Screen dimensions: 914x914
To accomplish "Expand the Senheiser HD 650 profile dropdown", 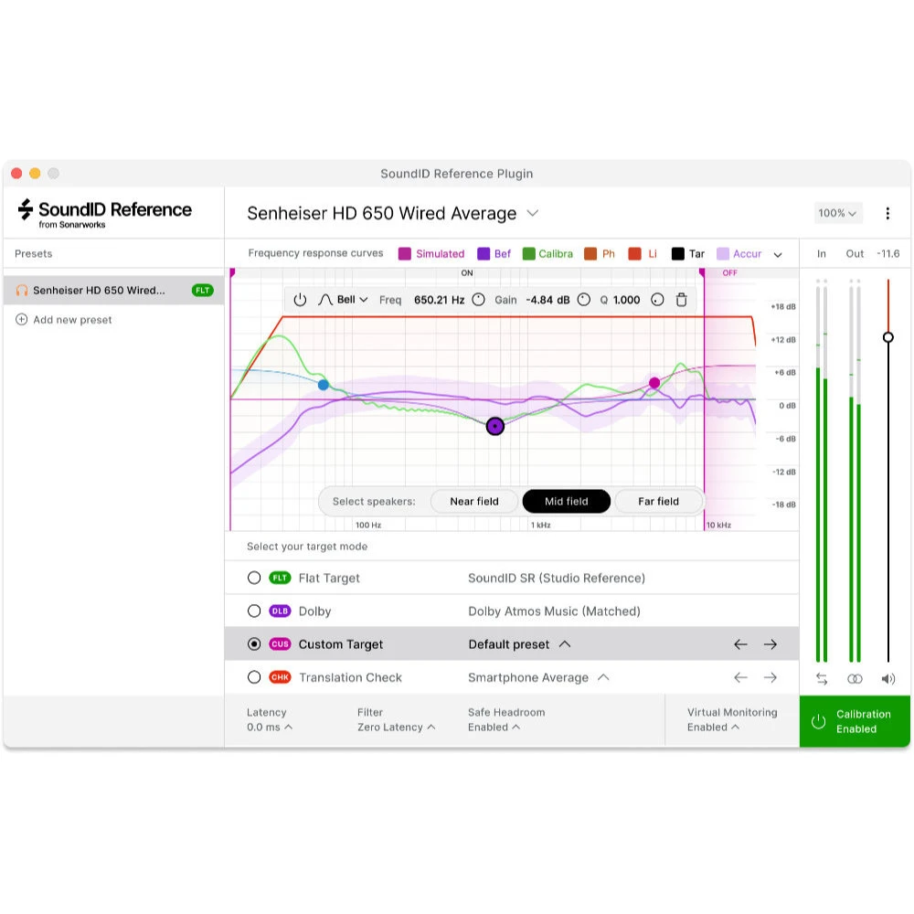I will pyautogui.click(x=533, y=213).
